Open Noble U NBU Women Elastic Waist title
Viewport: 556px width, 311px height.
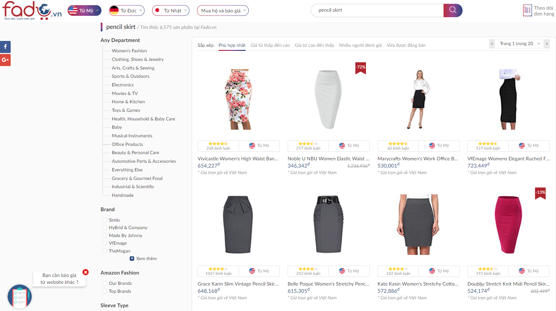[328, 159]
